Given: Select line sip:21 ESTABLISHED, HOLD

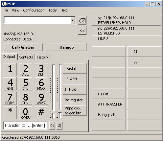Looking at the screenshot, I should pyautogui.click(x=127, y=20).
